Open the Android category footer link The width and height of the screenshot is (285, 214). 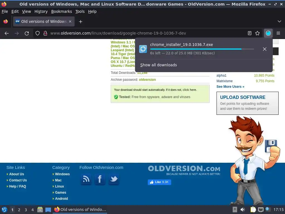click(x=62, y=198)
